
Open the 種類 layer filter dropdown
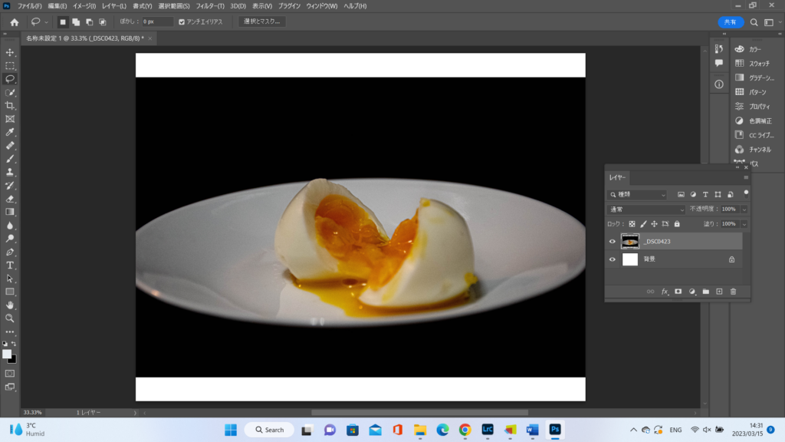click(x=638, y=195)
